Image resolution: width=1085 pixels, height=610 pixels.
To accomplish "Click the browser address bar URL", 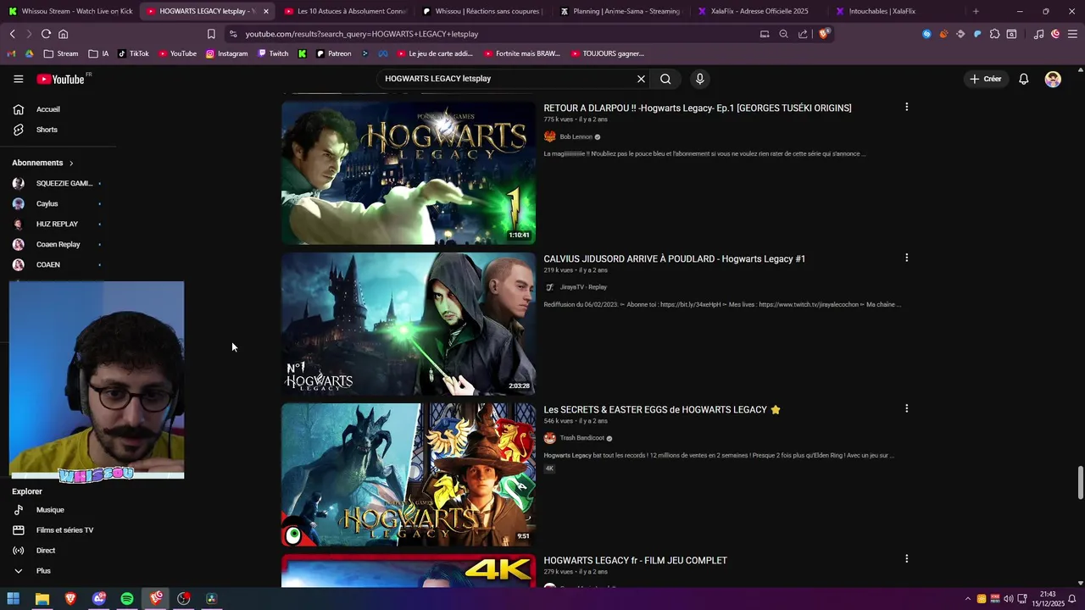I will tap(362, 34).
